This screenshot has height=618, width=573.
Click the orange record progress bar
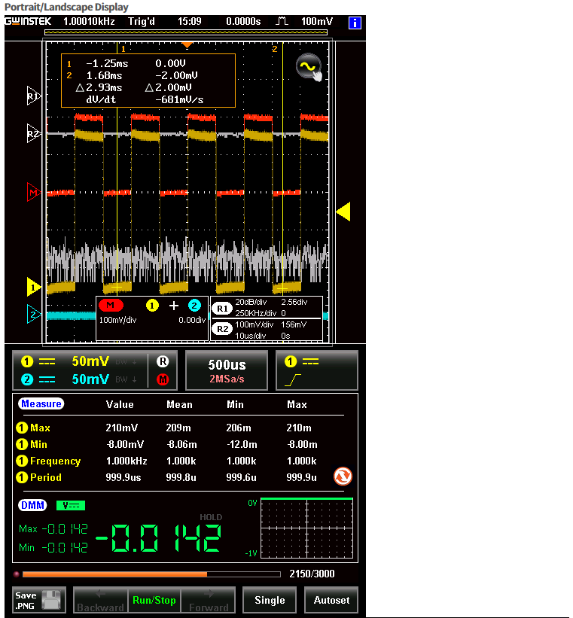151,574
